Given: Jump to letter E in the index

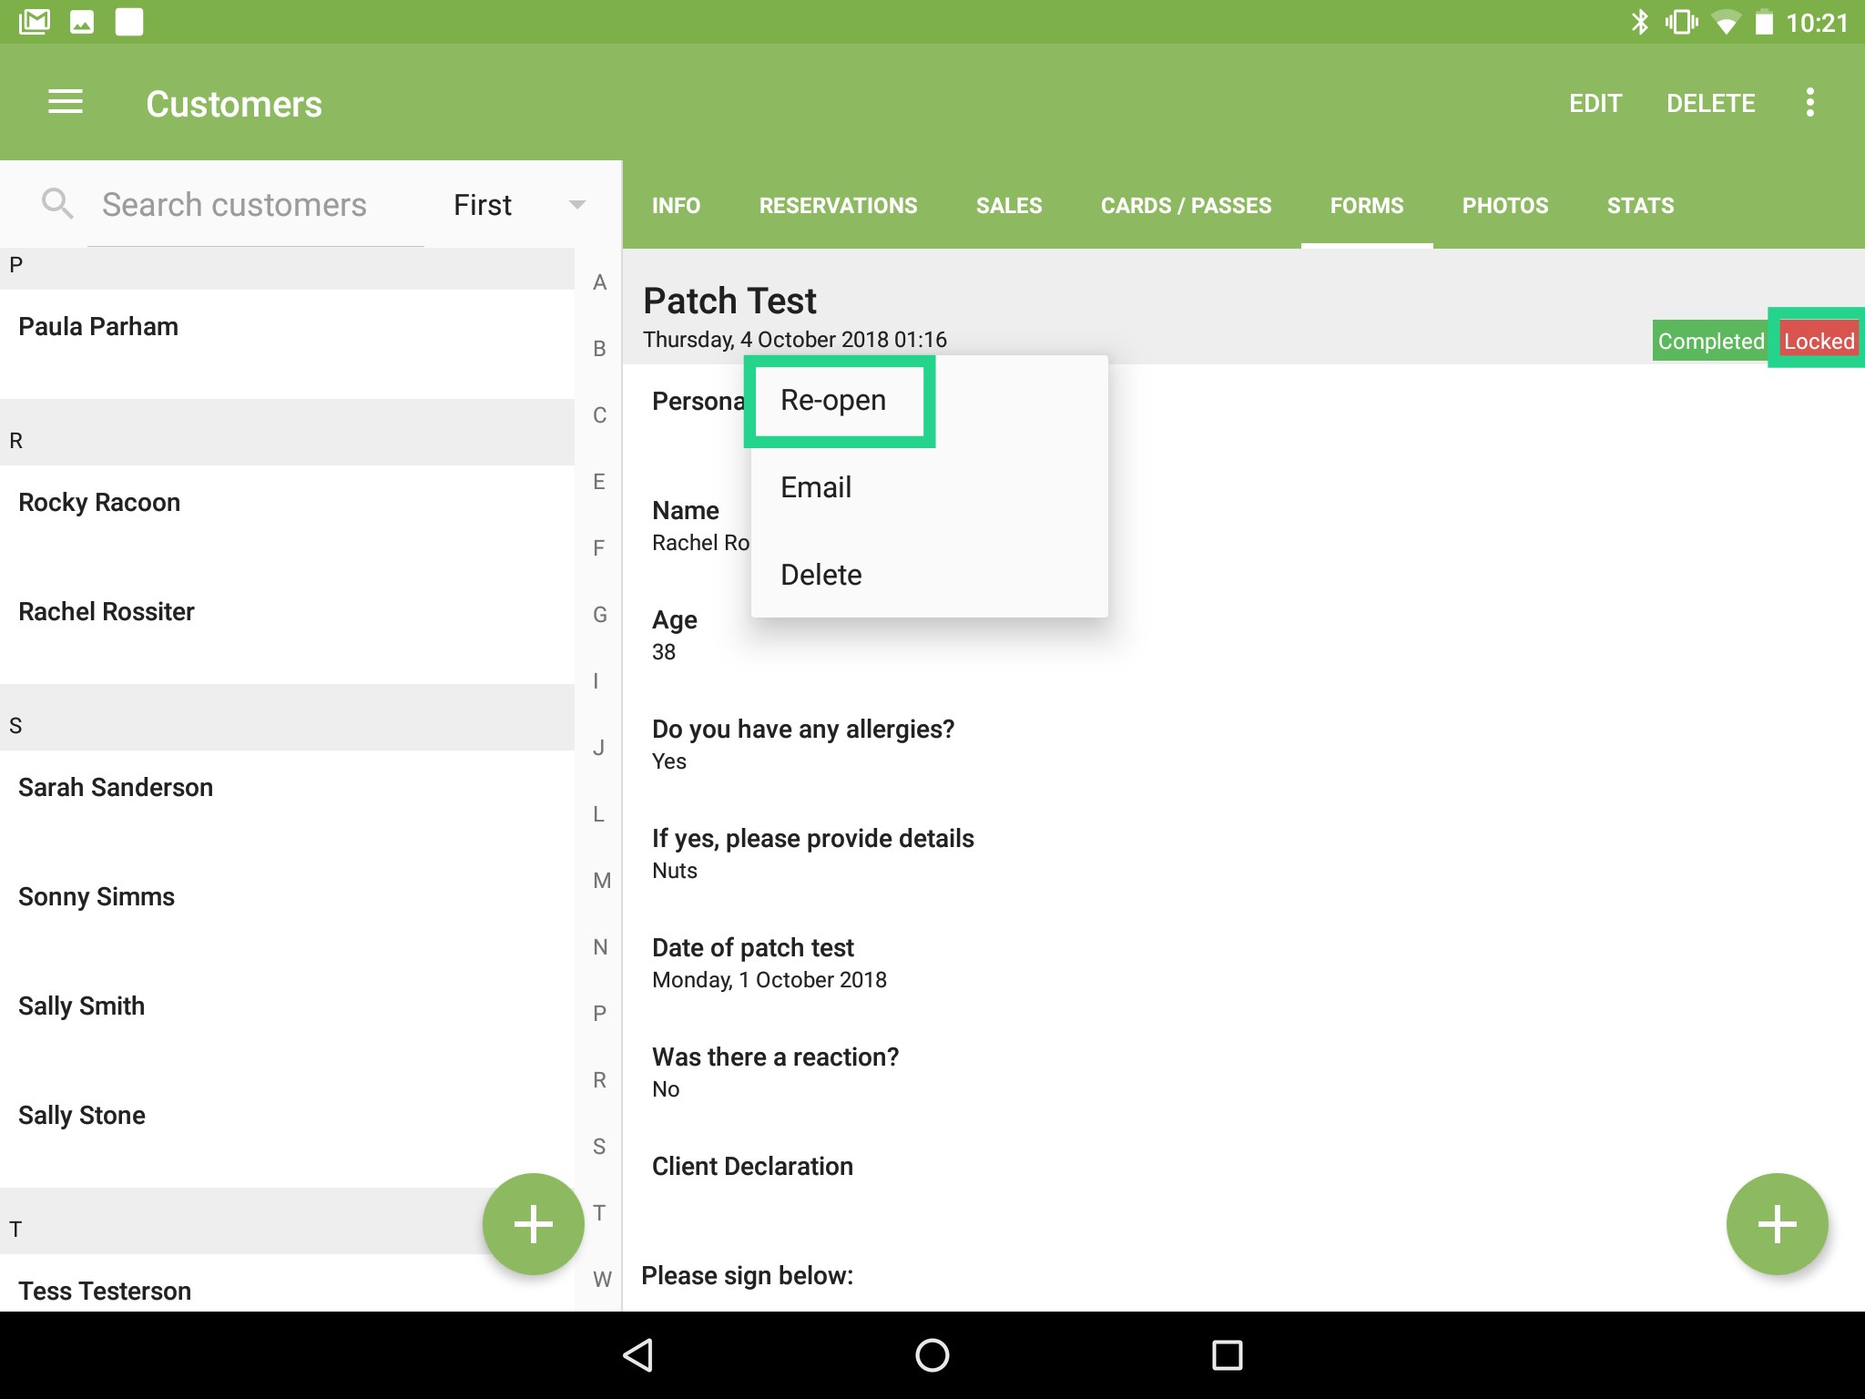Looking at the screenshot, I should click(599, 482).
